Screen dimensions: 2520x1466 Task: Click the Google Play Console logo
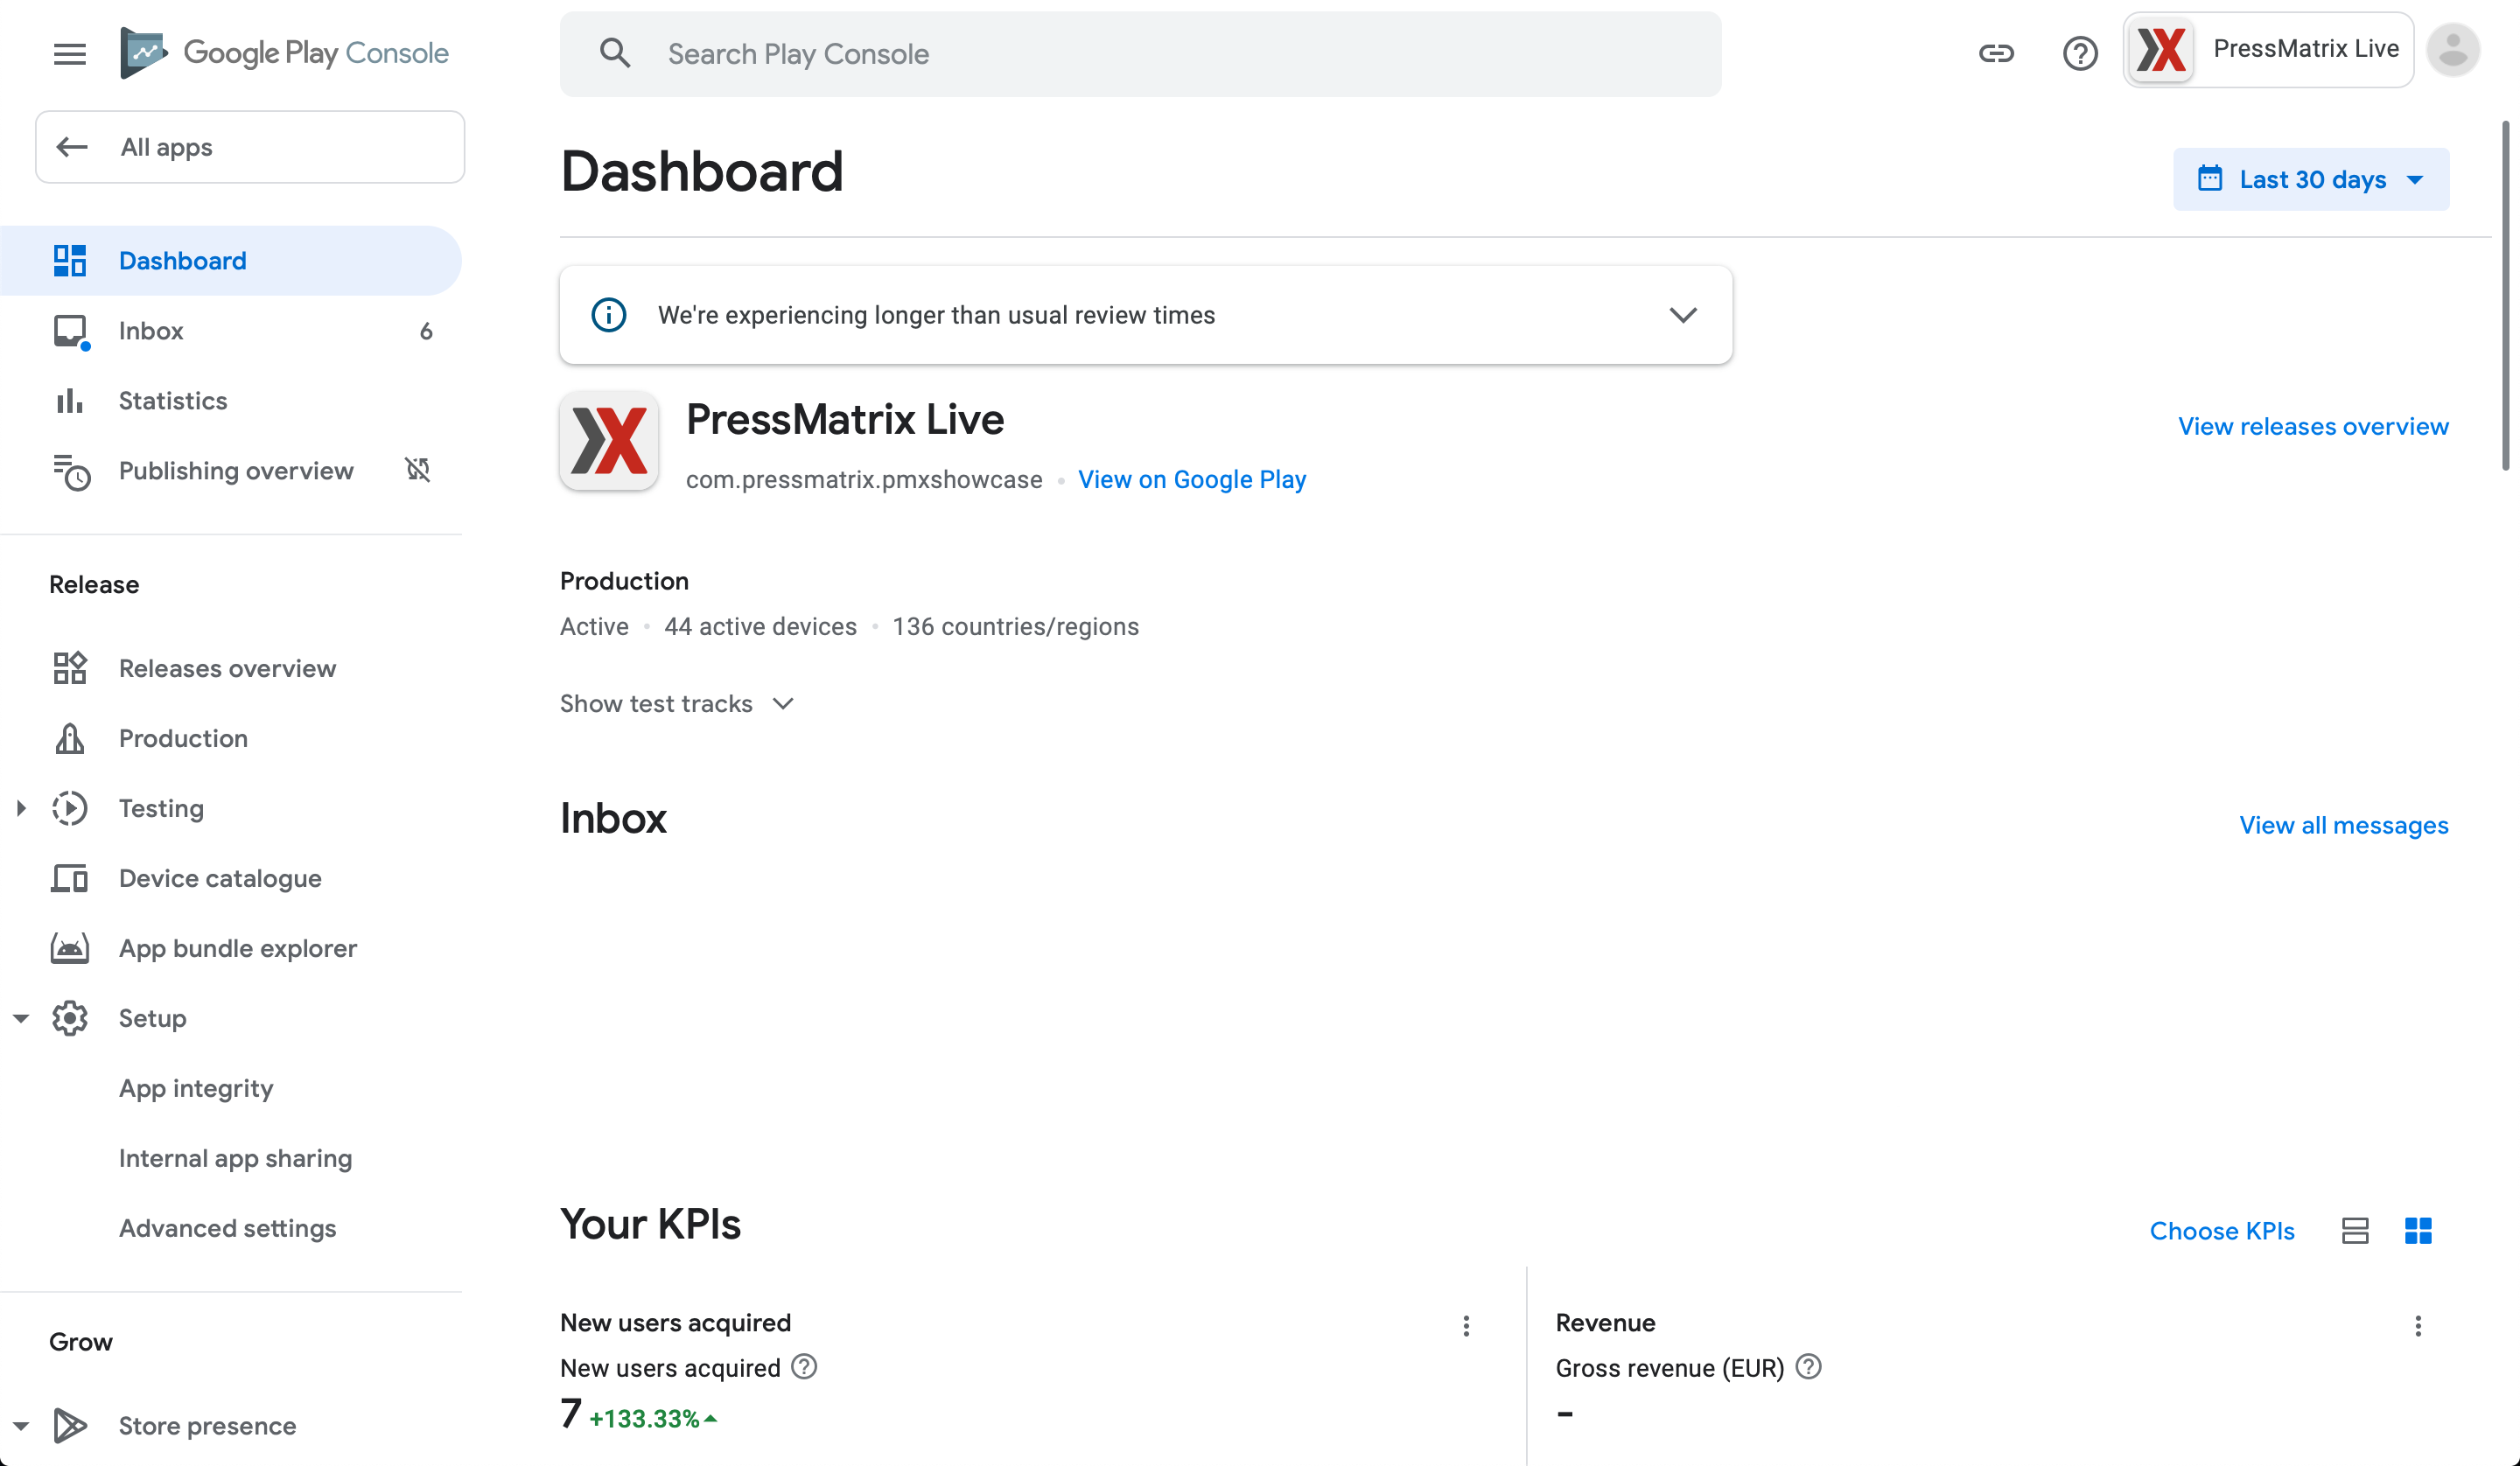pos(284,53)
